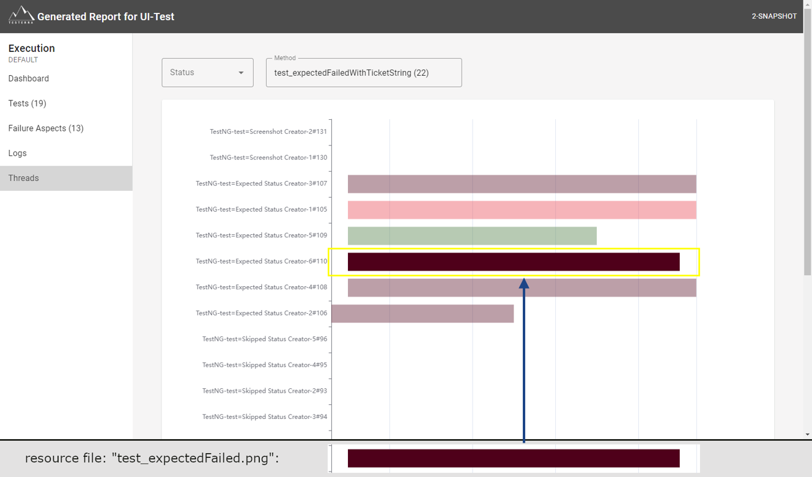Click the dark Creator-6#110 thread bar
Viewport: 812px width, 477px height.
coord(514,262)
